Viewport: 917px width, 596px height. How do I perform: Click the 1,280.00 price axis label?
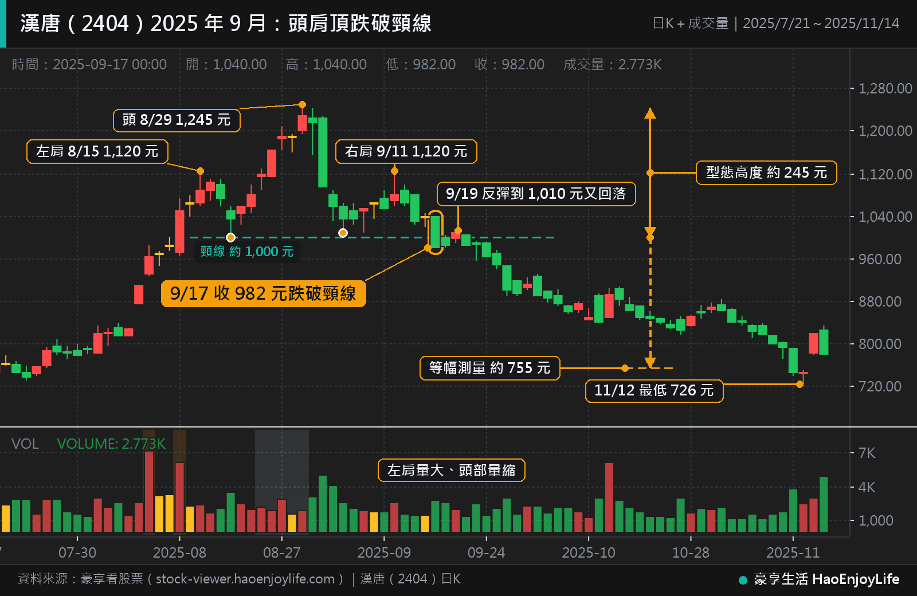885,89
